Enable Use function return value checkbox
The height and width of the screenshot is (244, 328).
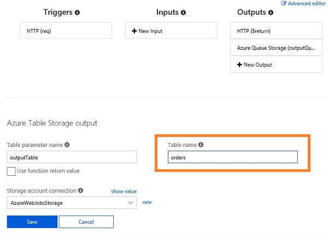point(11,171)
